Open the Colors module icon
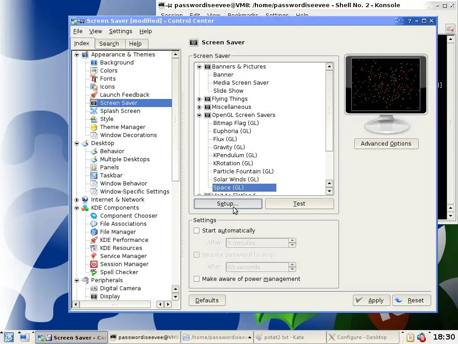Screen dimensions: 458x344 [x=94, y=70]
